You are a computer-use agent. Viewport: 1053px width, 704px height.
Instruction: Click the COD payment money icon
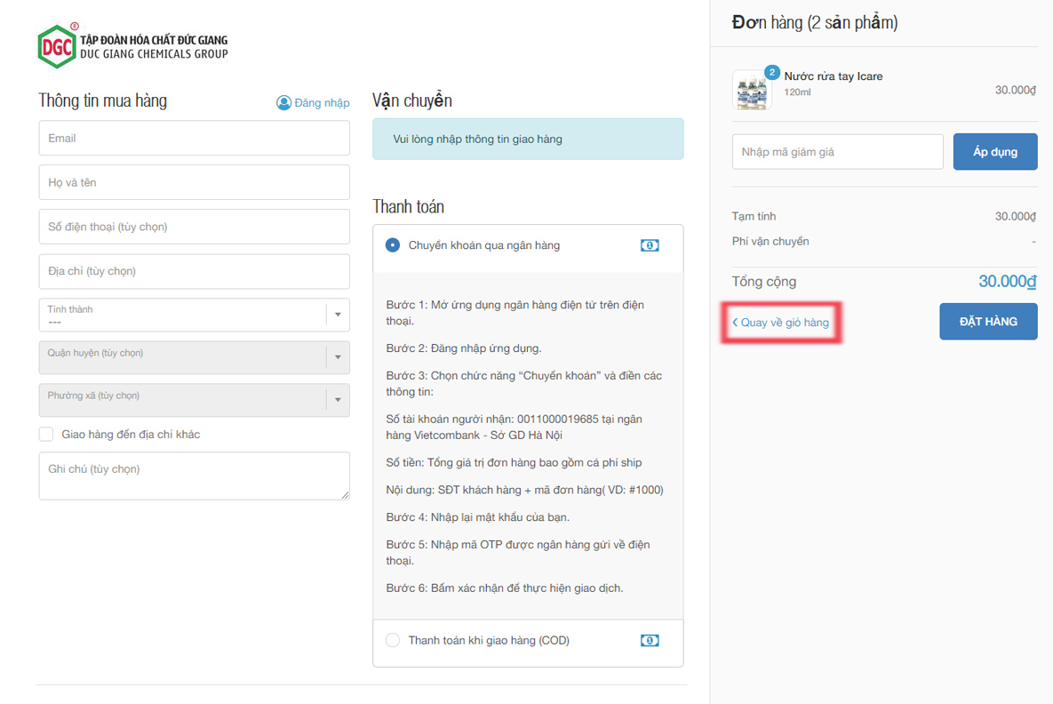pos(650,640)
